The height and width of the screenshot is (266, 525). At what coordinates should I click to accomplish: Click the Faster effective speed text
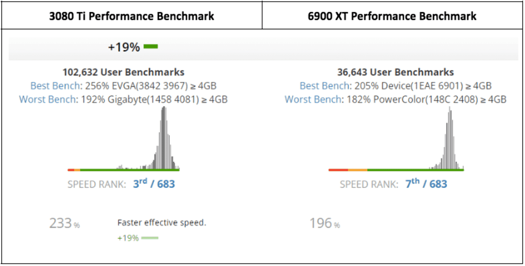[162, 223]
